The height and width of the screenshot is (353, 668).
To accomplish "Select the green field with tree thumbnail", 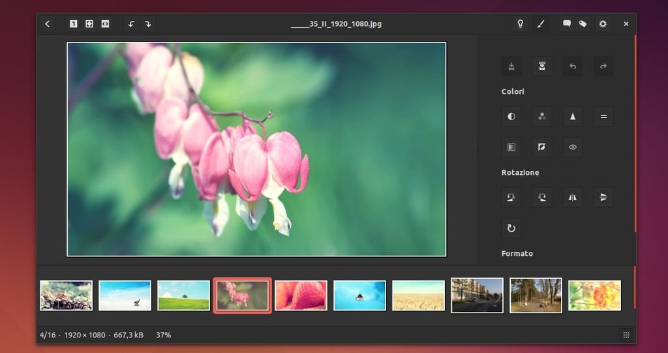I will (183, 296).
